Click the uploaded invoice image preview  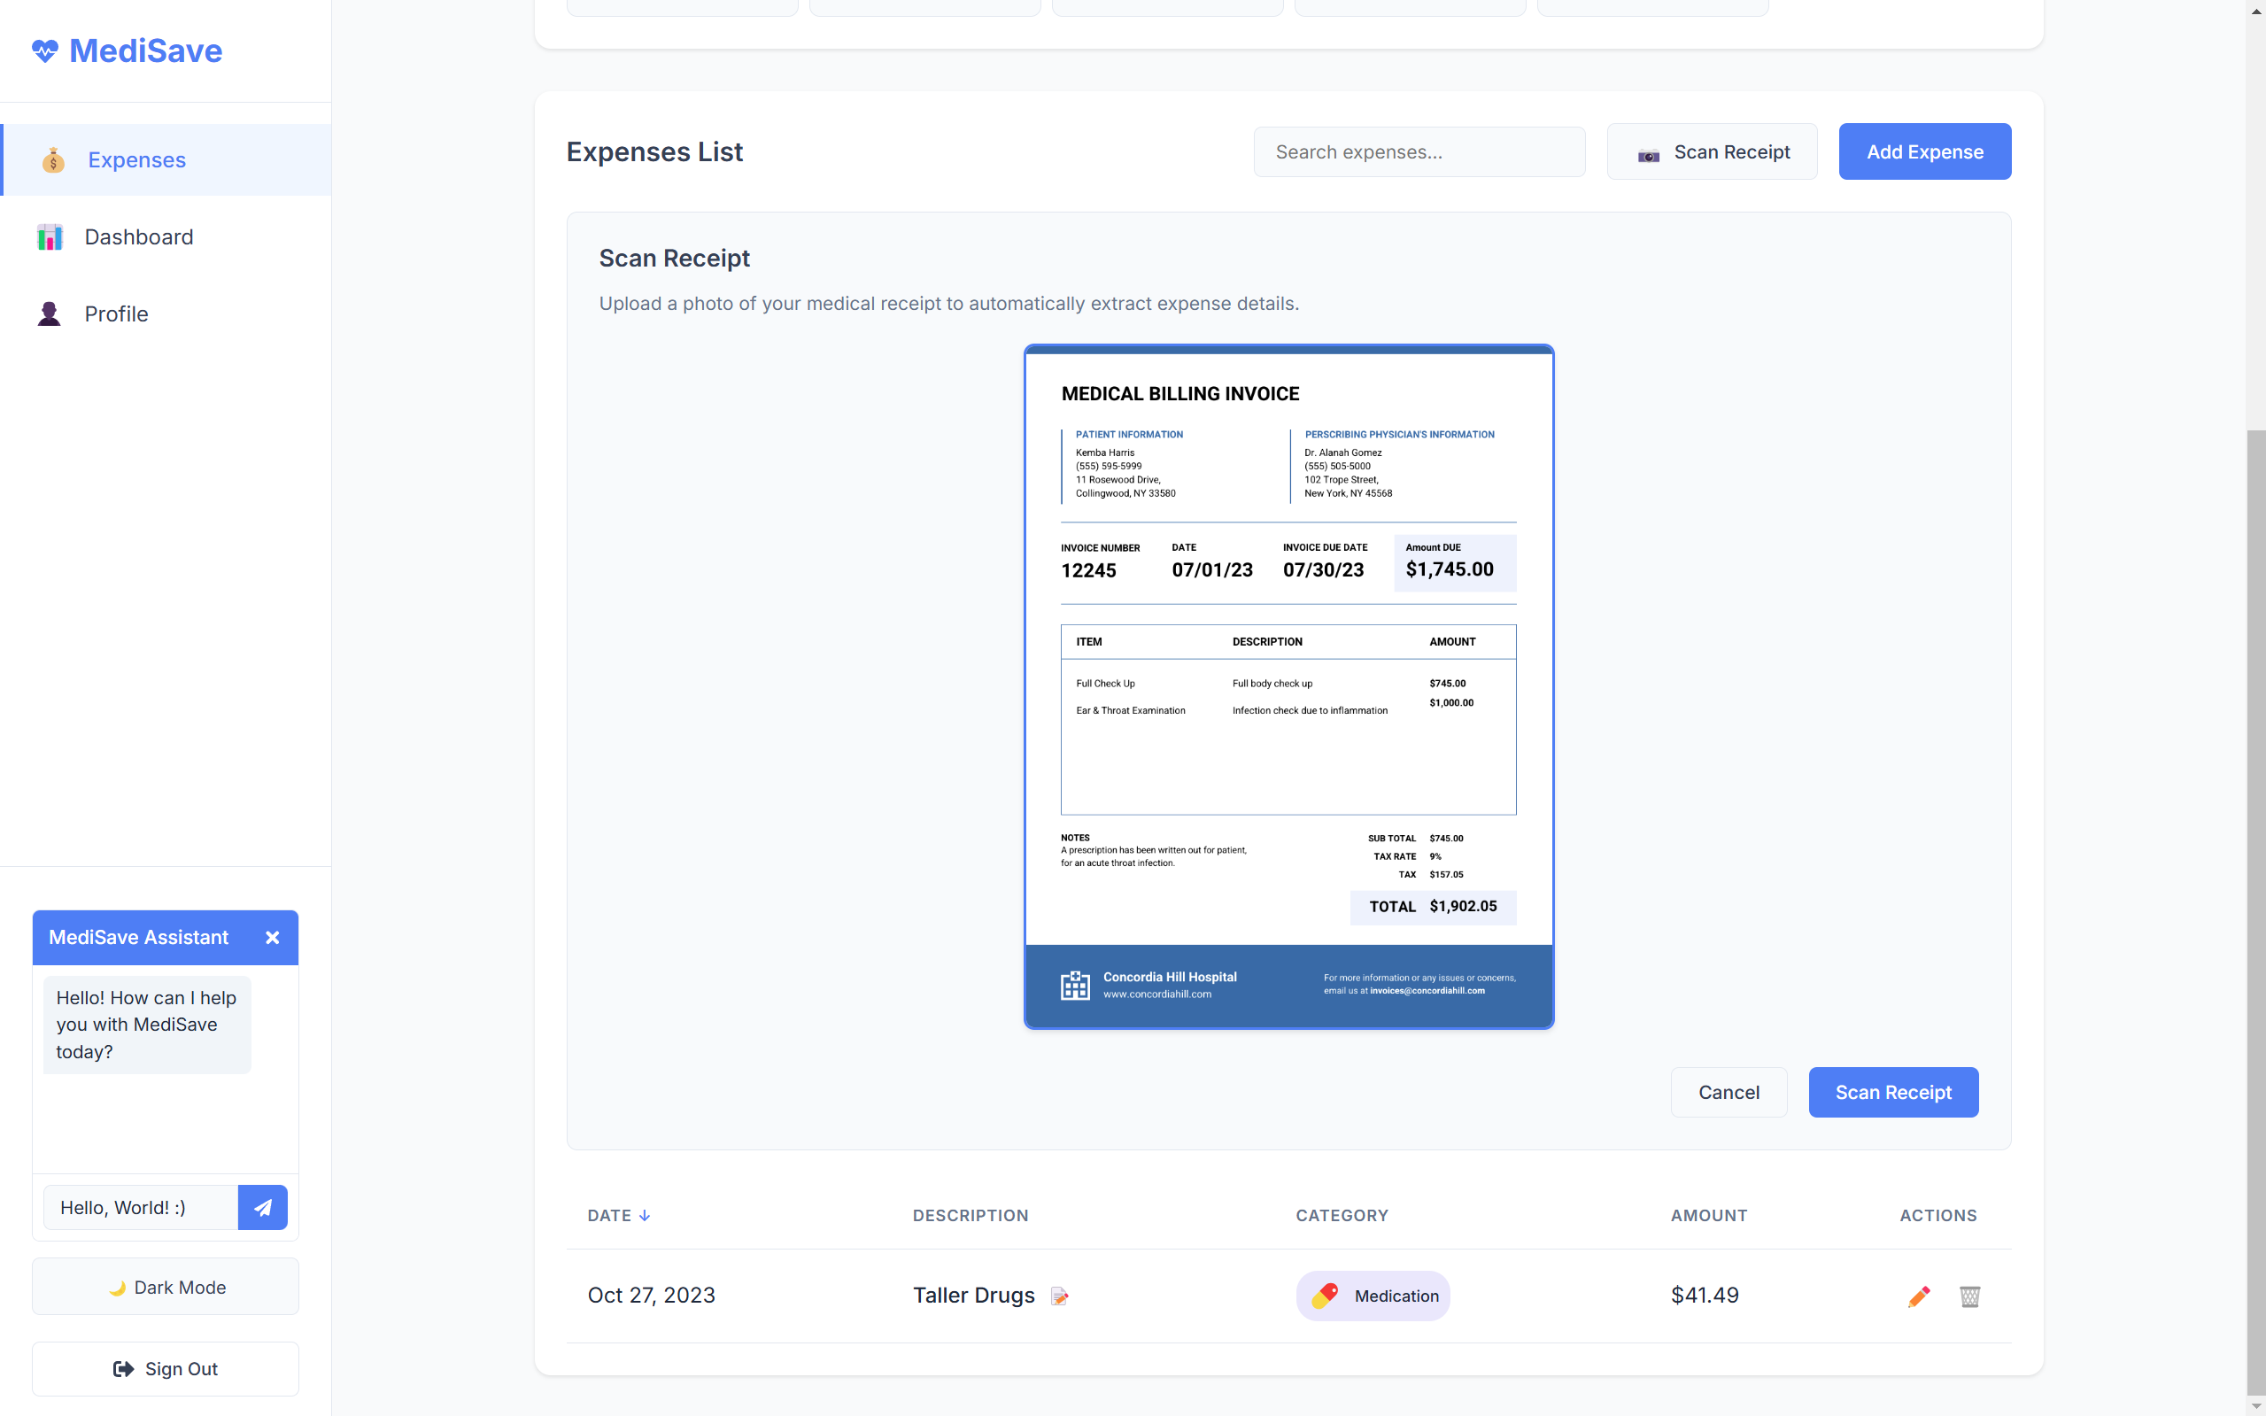click(x=1288, y=686)
